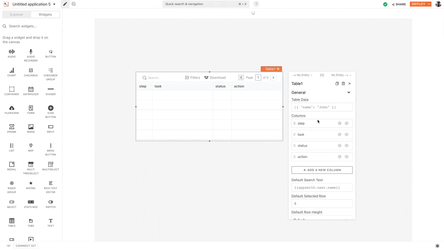
Task: Open the DEPLOY dropdown arrow
Action: [429, 4]
